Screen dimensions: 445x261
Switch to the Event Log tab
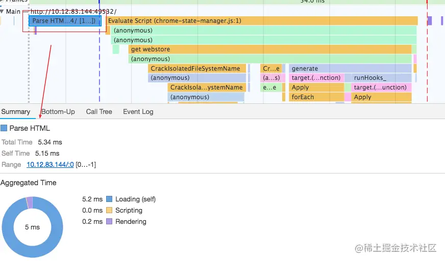click(x=138, y=112)
